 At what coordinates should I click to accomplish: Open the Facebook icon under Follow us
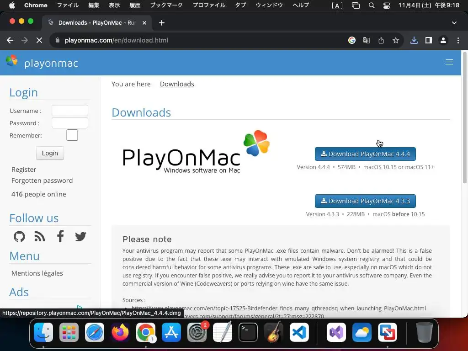[x=60, y=236]
